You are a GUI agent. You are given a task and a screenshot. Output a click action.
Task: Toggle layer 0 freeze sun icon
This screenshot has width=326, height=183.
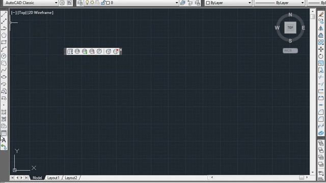coord(92,3)
